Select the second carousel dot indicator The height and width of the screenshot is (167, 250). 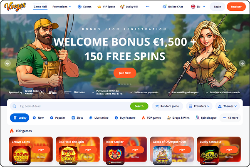[x=122, y=84]
